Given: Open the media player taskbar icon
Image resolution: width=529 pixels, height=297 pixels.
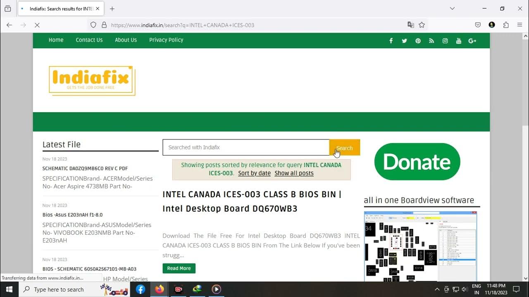Looking at the screenshot, I should [x=216, y=289].
